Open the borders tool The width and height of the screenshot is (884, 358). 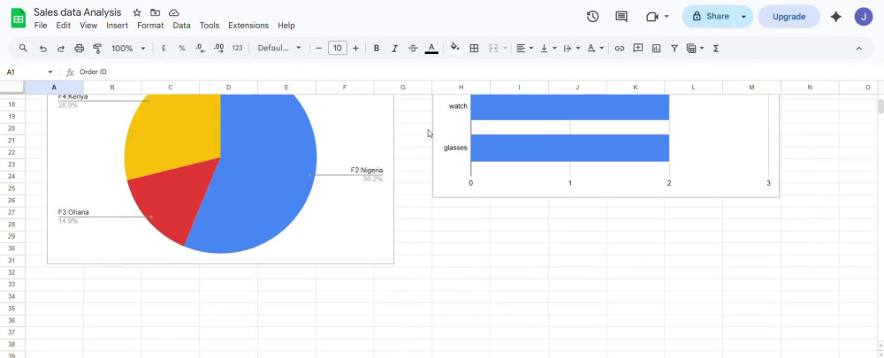click(474, 49)
